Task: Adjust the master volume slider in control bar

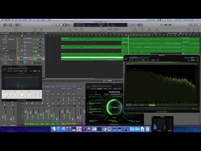Action: tap(166, 25)
